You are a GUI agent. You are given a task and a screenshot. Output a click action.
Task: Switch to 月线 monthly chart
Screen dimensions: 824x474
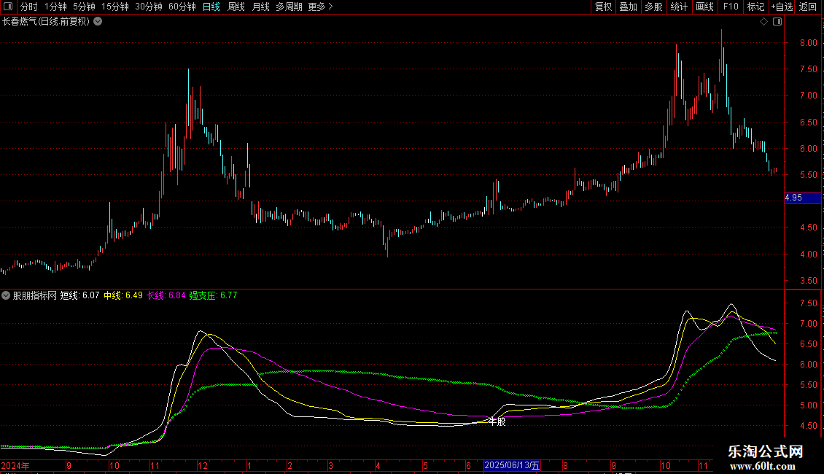pyautogui.click(x=260, y=7)
